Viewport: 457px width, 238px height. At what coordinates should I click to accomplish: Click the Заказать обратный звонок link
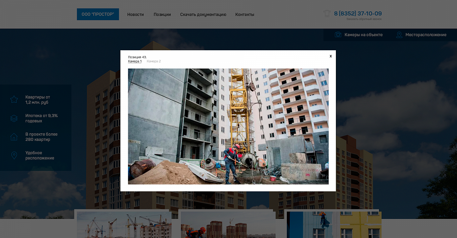[364, 19]
